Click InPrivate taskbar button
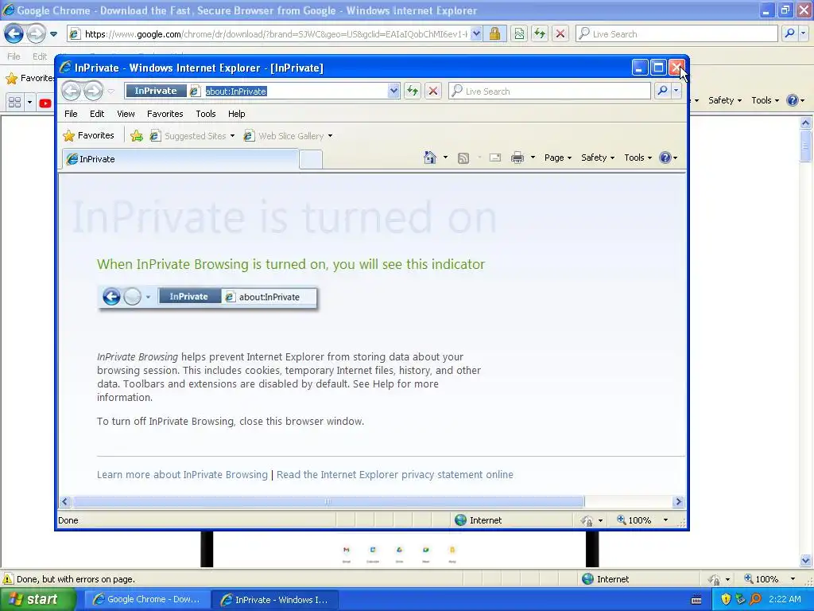 tap(275, 599)
